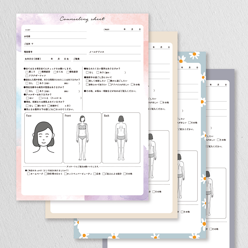The height and width of the screenshot is (248, 248).
Task: Click the '施術中の過ごし方について' heading
Action: 98,77
